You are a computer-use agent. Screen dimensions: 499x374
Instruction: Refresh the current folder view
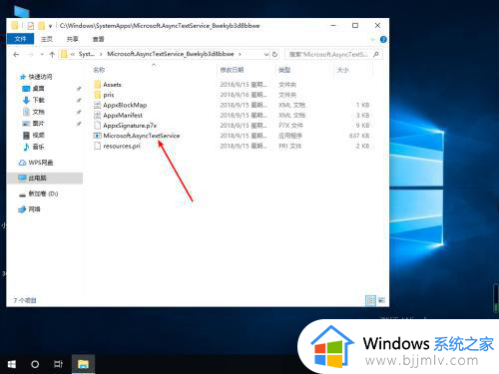click(274, 54)
